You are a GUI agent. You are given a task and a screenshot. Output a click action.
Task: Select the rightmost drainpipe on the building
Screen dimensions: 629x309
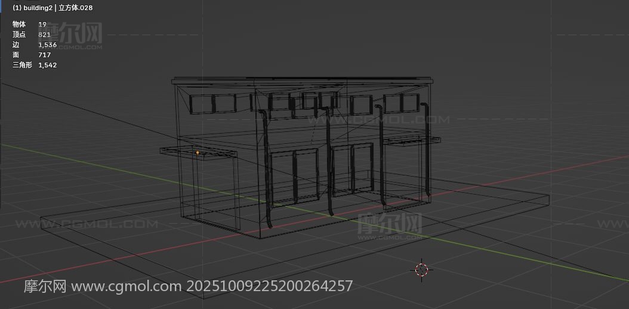pos(428,149)
